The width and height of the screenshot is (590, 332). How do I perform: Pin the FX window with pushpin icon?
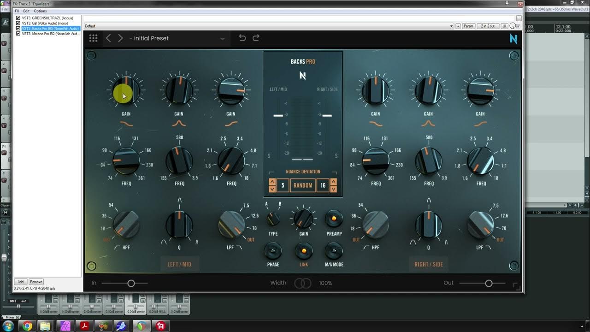click(x=507, y=3)
